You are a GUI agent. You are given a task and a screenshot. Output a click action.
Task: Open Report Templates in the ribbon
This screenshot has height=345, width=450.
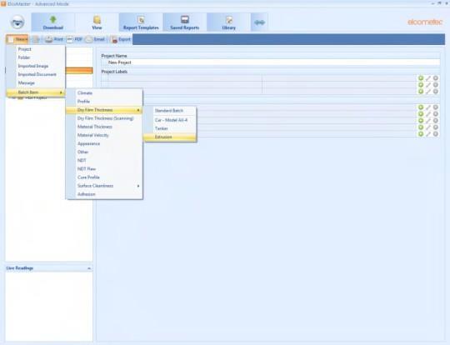pos(141,22)
